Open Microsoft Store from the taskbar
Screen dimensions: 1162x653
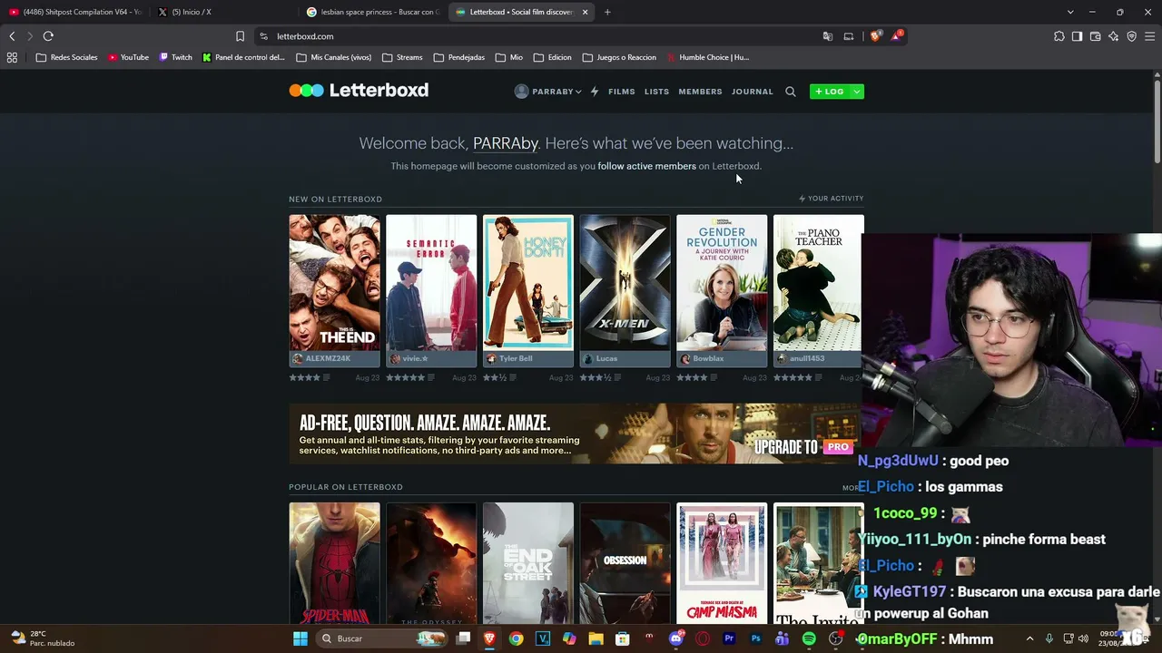(x=622, y=638)
